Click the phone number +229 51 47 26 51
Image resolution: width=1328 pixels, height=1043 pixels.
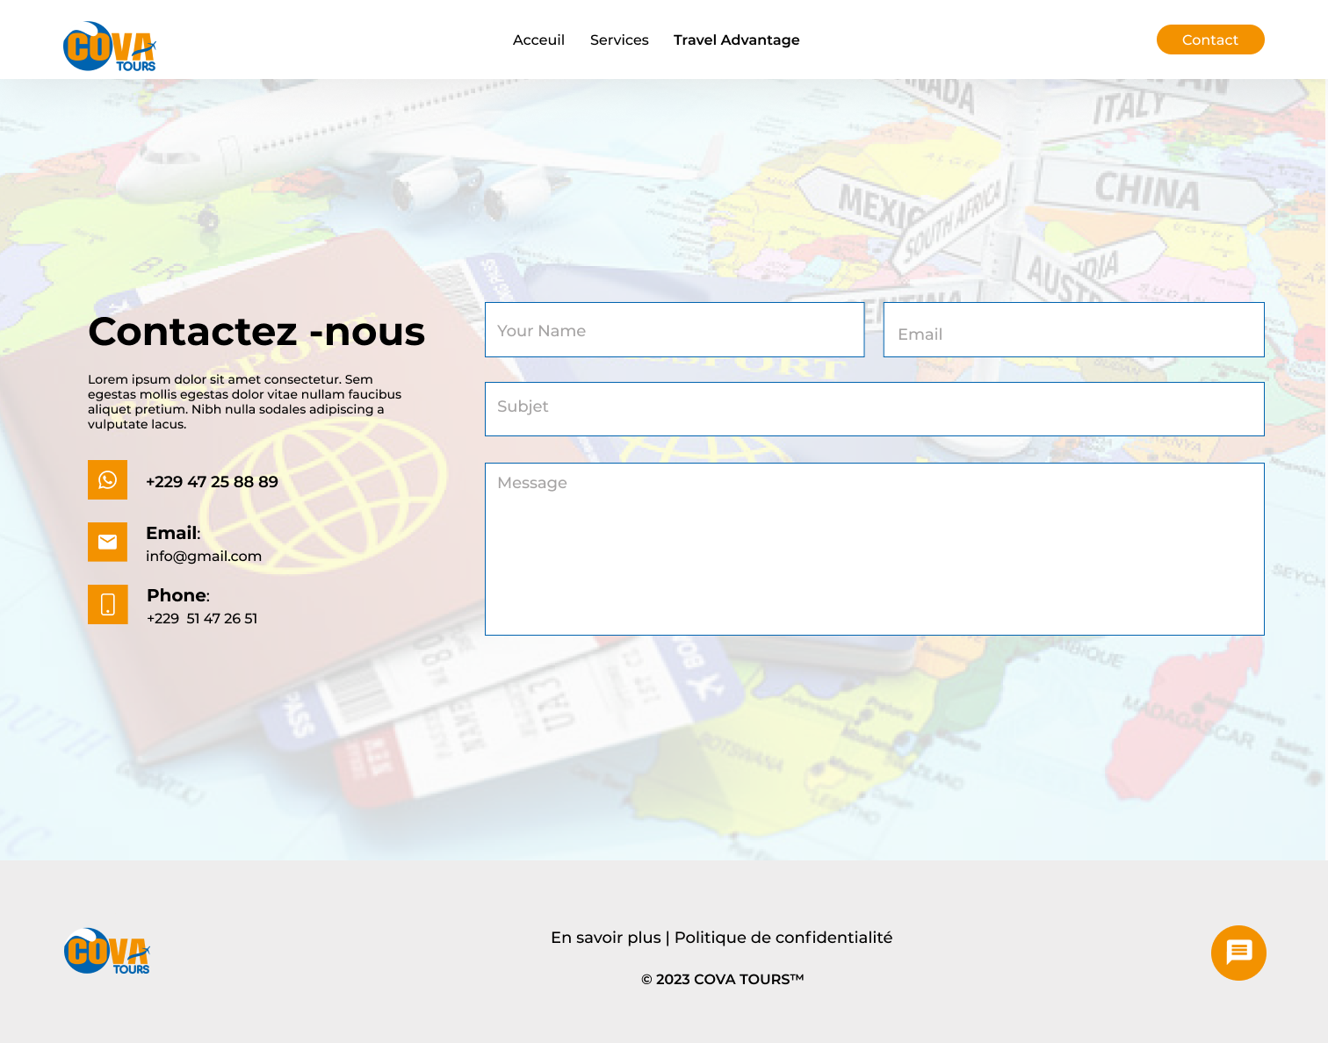pyautogui.click(x=202, y=618)
